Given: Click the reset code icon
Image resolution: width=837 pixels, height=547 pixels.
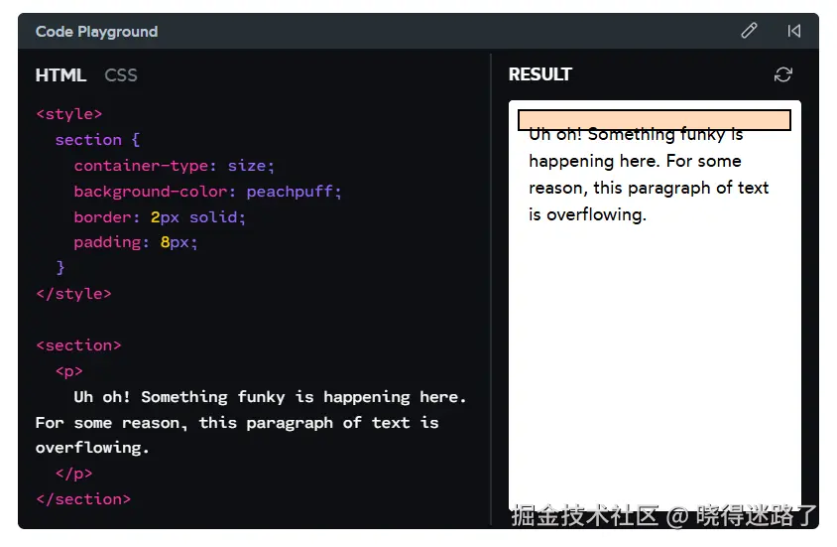Looking at the screenshot, I should (x=793, y=31).
